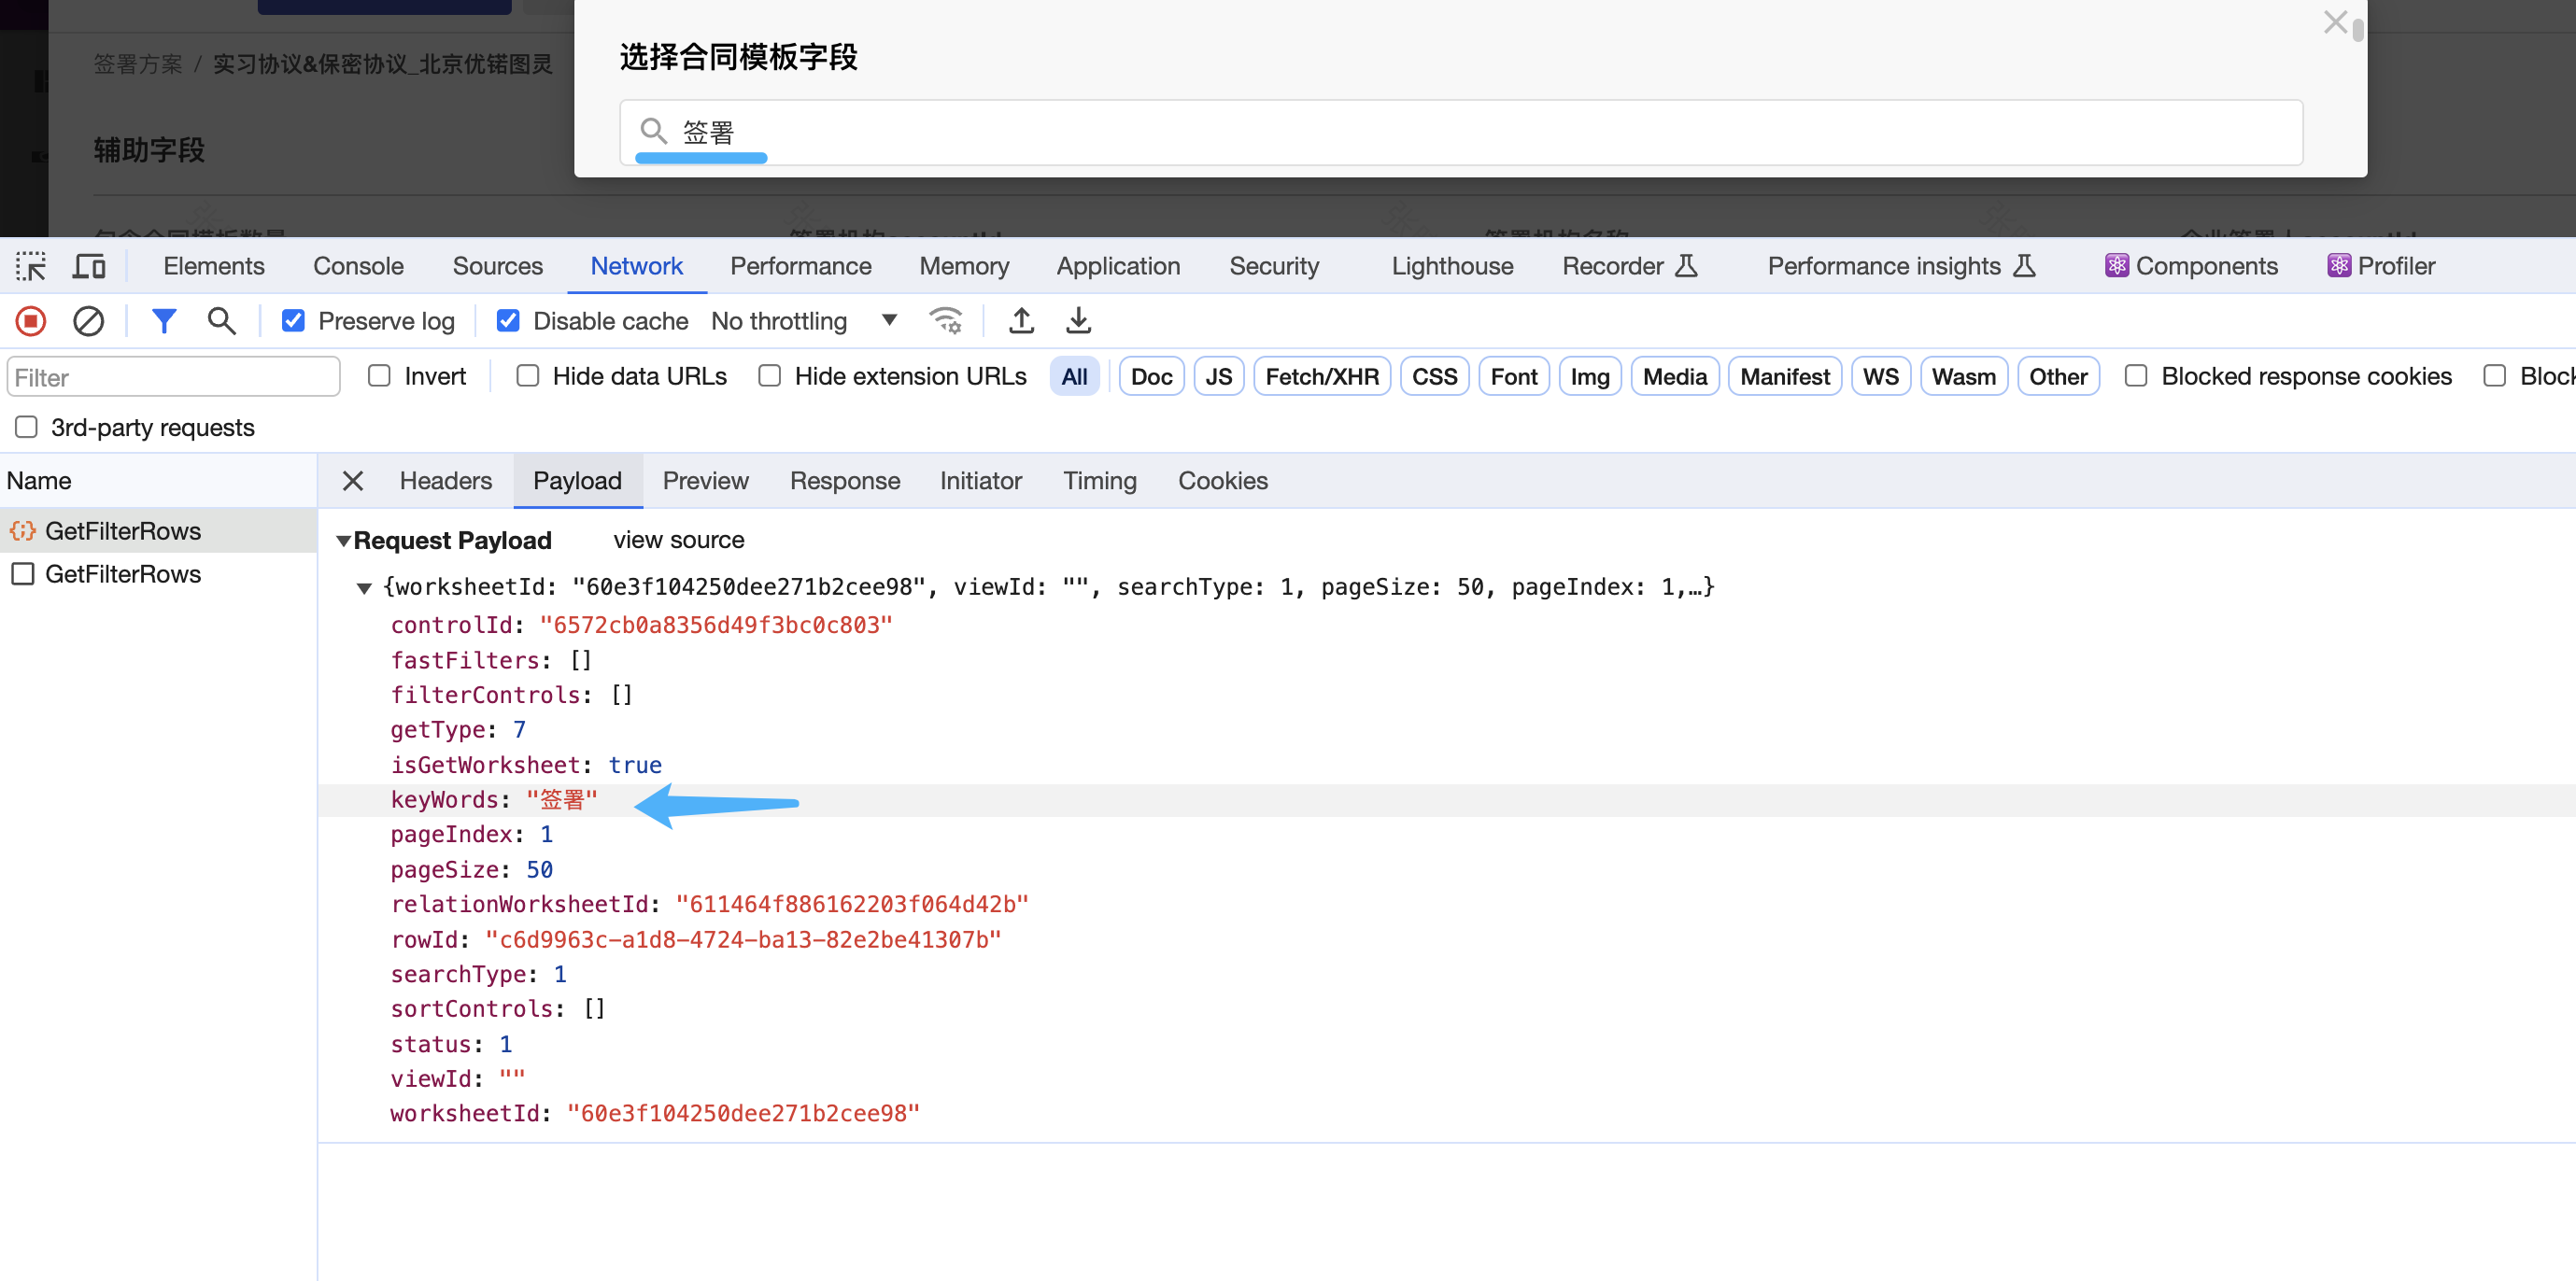Click view source link
This screenshot has height=1281, width=2576.
(678, 540)
